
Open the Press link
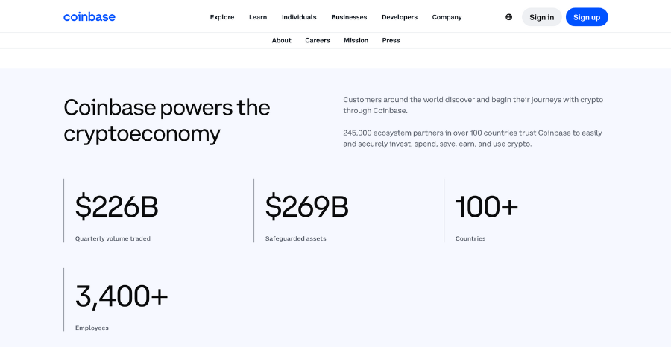coord(391,40)
